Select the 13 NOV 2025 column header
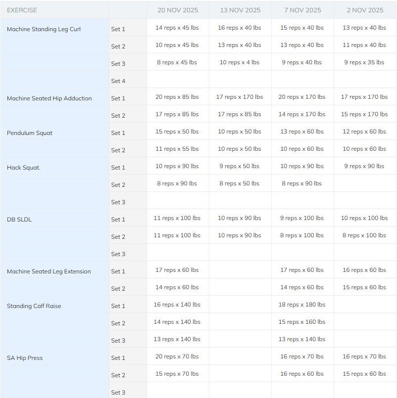397x398 pixels. 240,10
